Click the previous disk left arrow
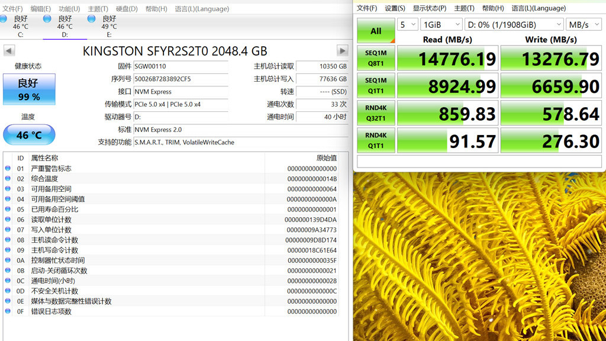The width and height of the screenshot is (606, 341). click(8, 50)
